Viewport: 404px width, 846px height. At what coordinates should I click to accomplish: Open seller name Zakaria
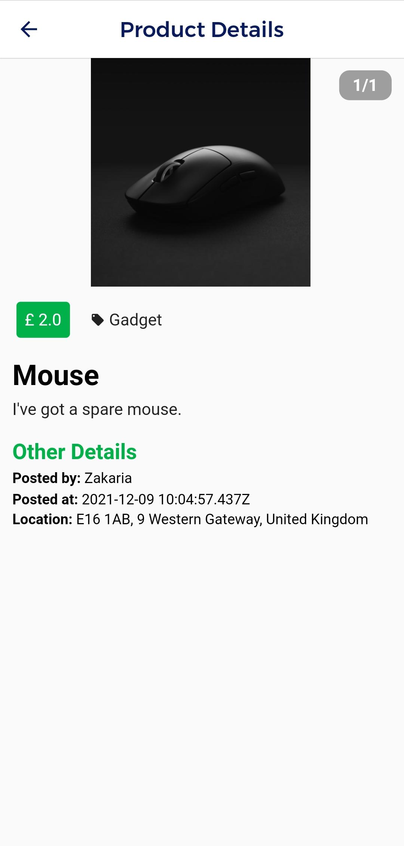[108, 478]
